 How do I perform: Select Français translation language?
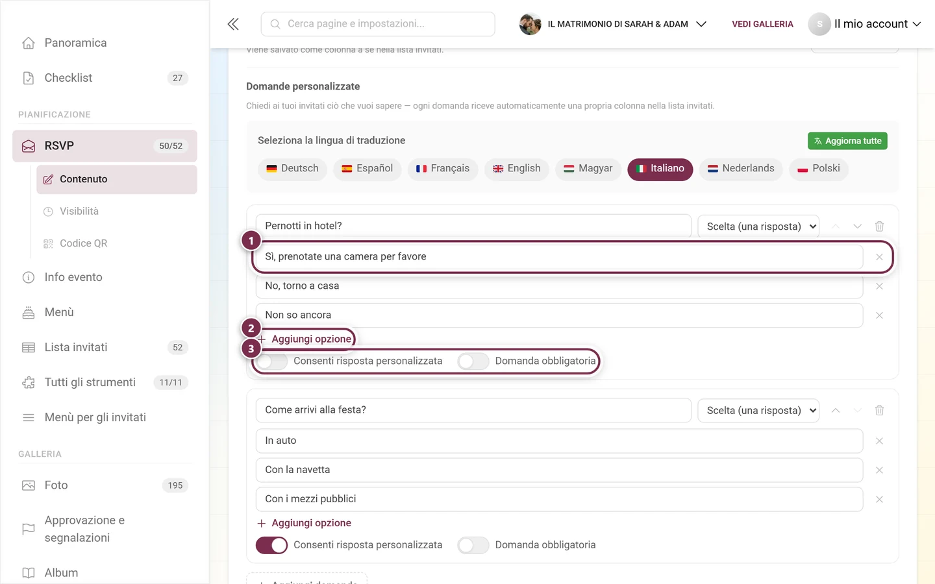tap(443, 169)
